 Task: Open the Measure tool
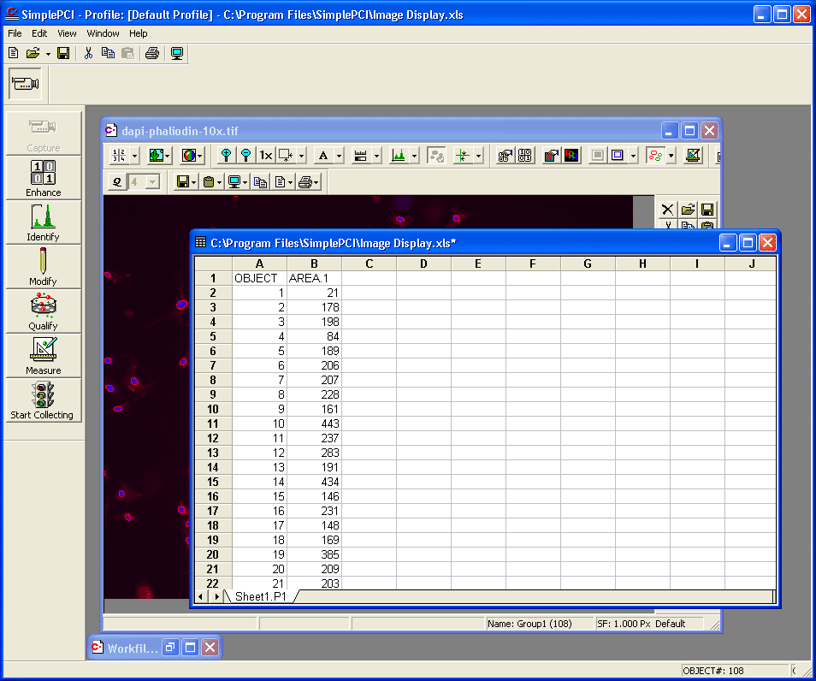43,356
